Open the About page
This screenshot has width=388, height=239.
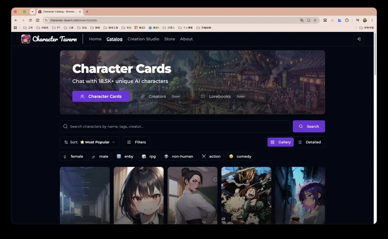[186, 39]
